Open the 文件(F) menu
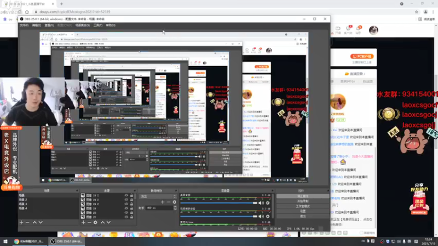Image resolution: width=438 pixels, height=246 pixels. point(24,25)
